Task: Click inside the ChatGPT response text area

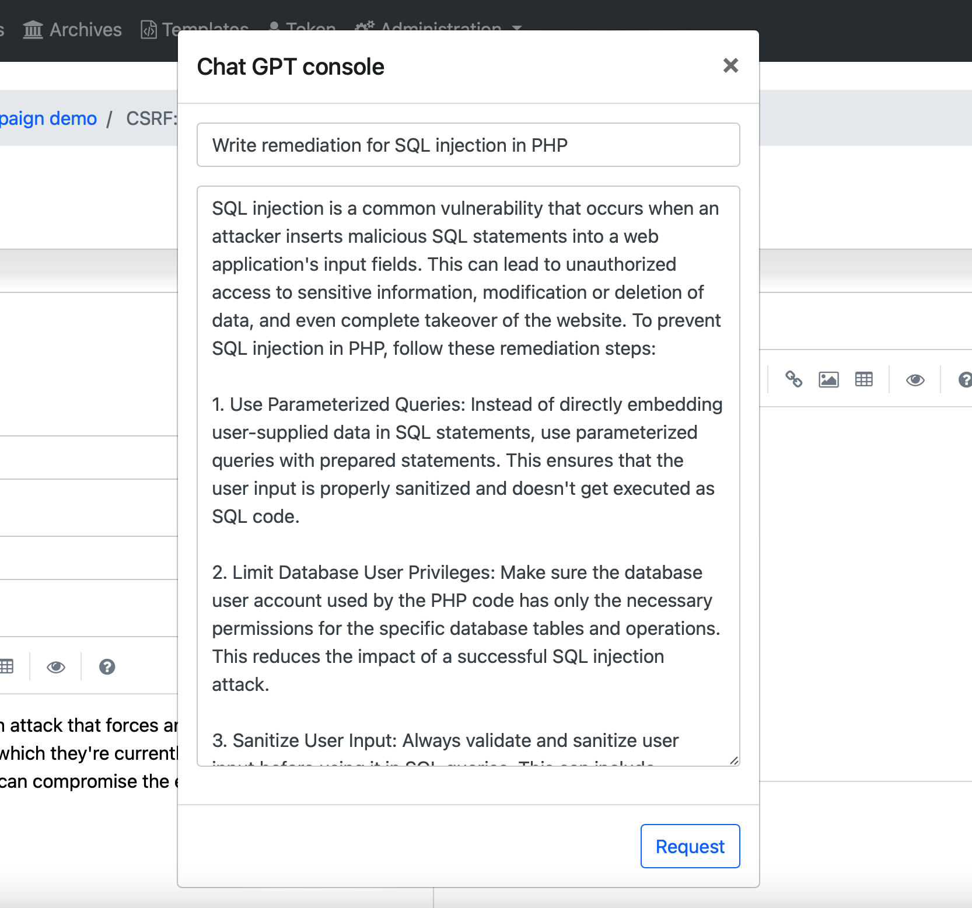Action: [x=468, y=476]
